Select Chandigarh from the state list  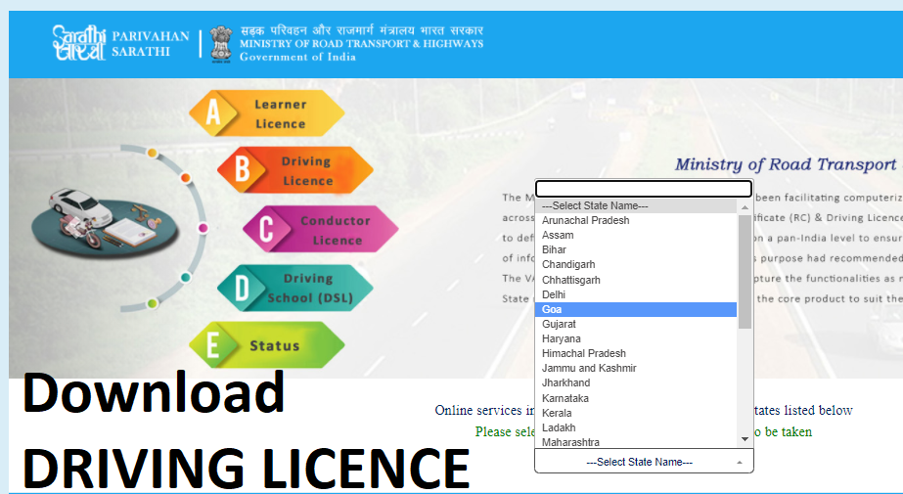click(x=636, y=265)
